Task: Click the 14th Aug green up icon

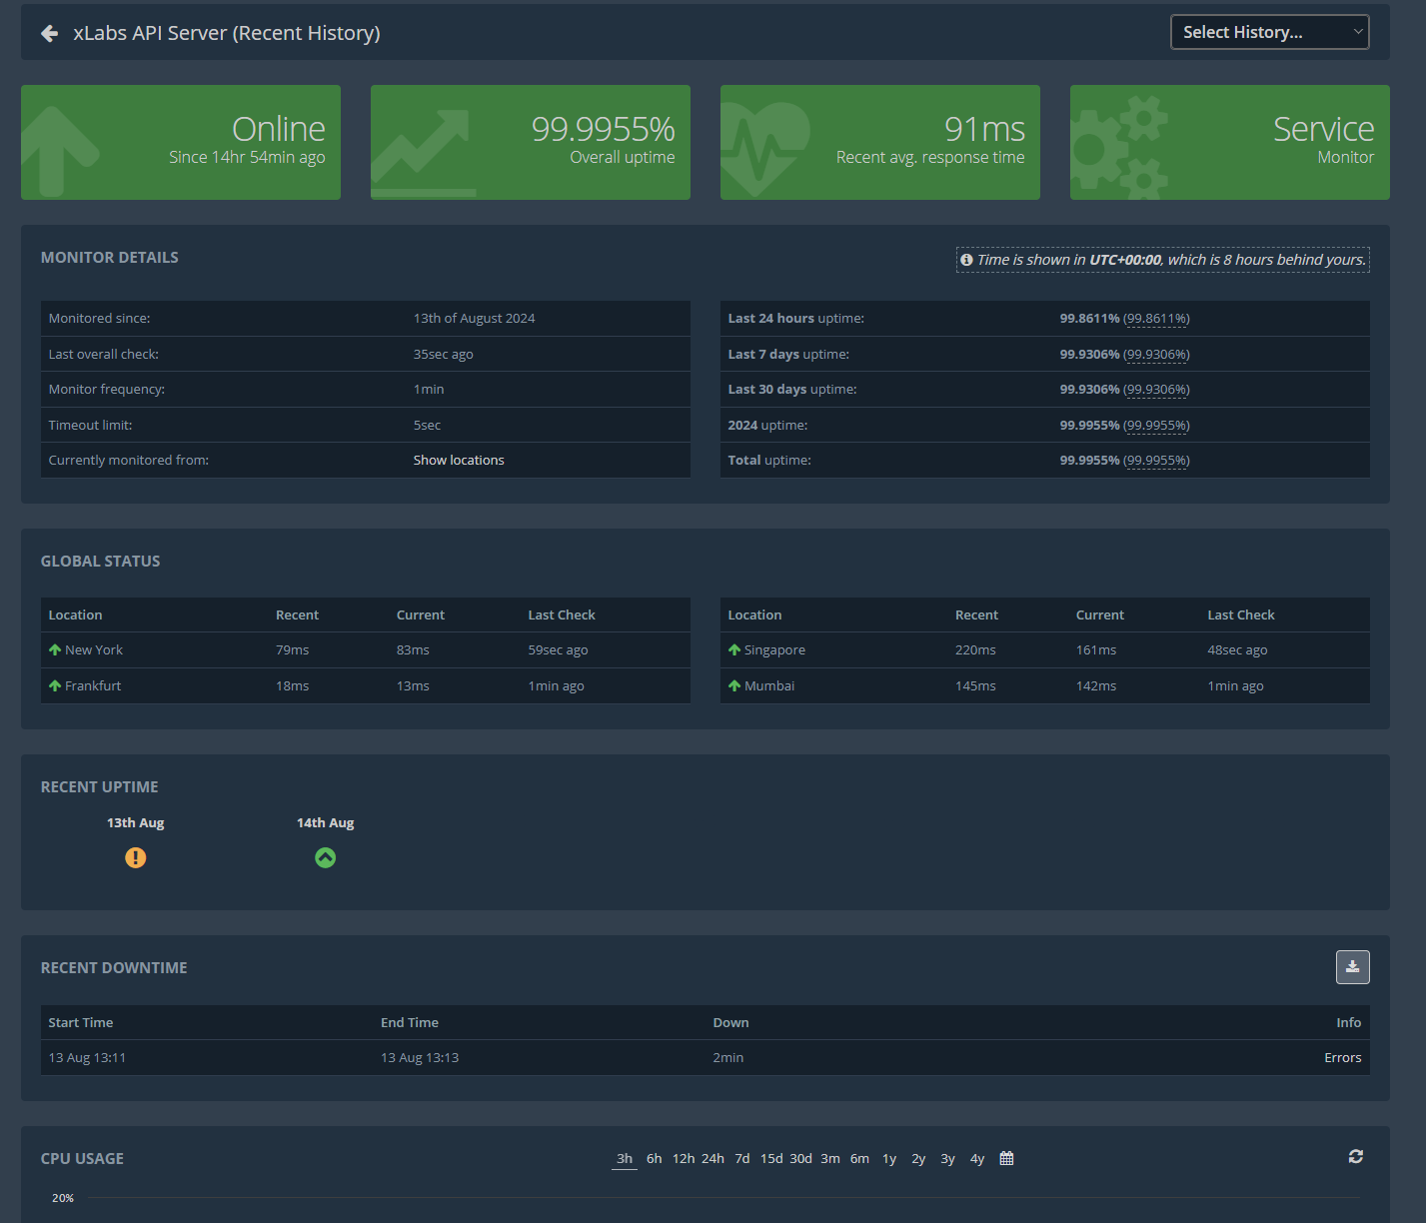Action: click(326, 857)
